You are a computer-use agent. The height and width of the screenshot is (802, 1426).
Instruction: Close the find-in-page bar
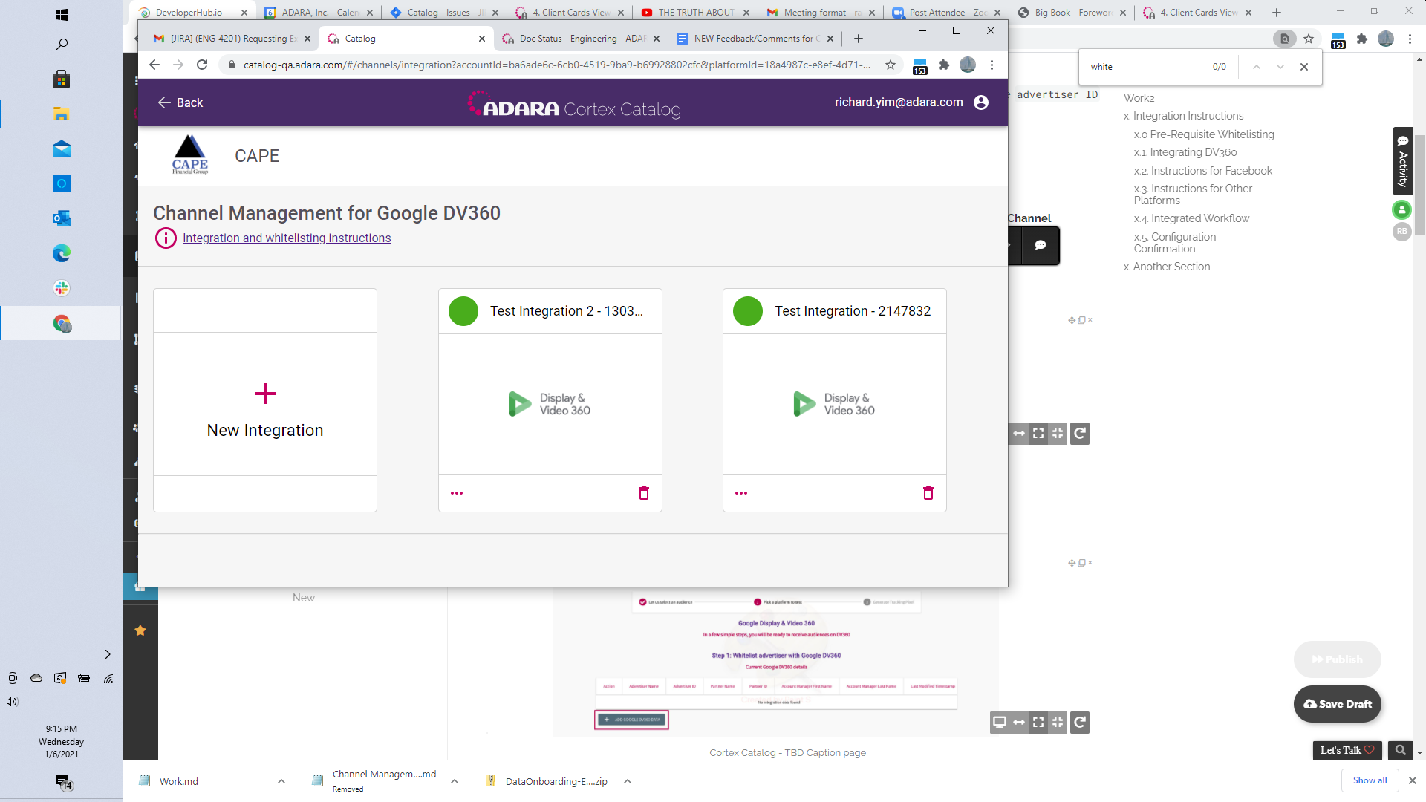(x=1304, y=67)
